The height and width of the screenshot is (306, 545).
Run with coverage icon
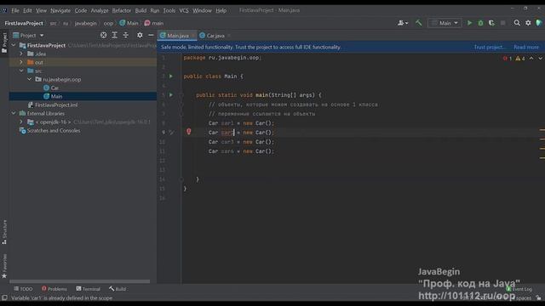click(491, 23)
